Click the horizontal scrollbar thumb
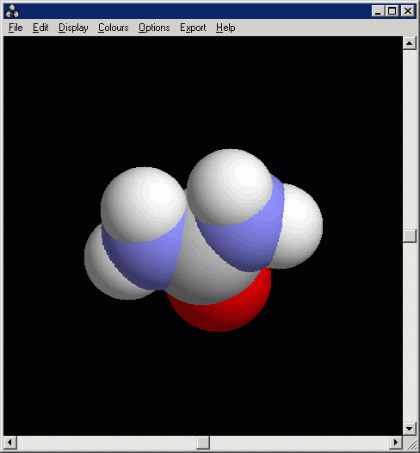The width and height of the screenshot is (420, 453). point(203,443)
